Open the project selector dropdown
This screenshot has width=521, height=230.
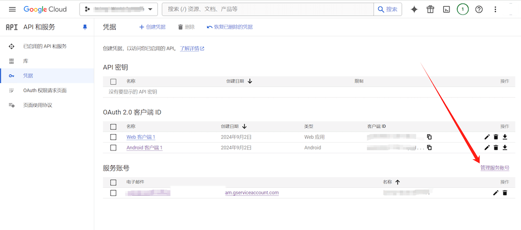pyautogui.click(x=118, y=9)
